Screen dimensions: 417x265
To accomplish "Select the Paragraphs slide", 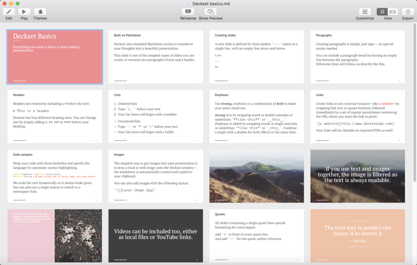I will [x=358, y=57].
